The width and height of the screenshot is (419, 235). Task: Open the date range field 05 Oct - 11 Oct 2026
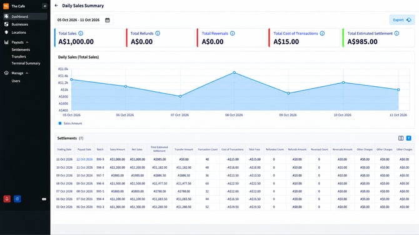point(84,20)
